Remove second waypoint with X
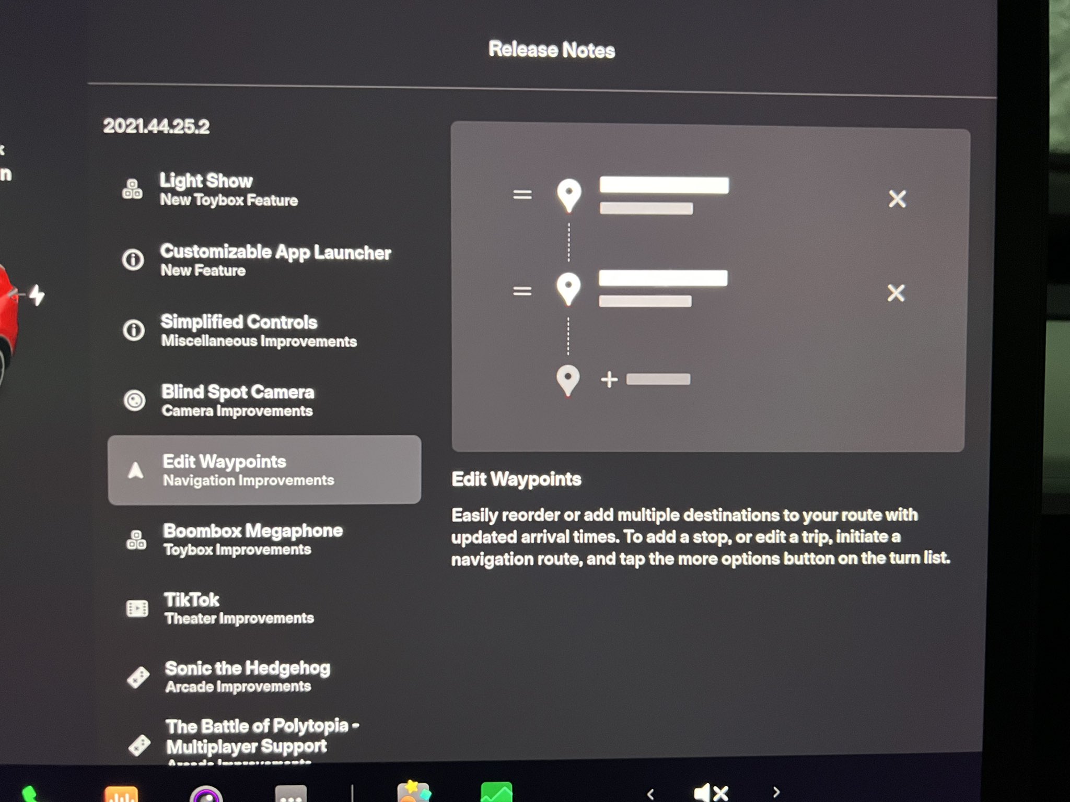This screenshot has height=802, width=1070. tap(895, 293)
